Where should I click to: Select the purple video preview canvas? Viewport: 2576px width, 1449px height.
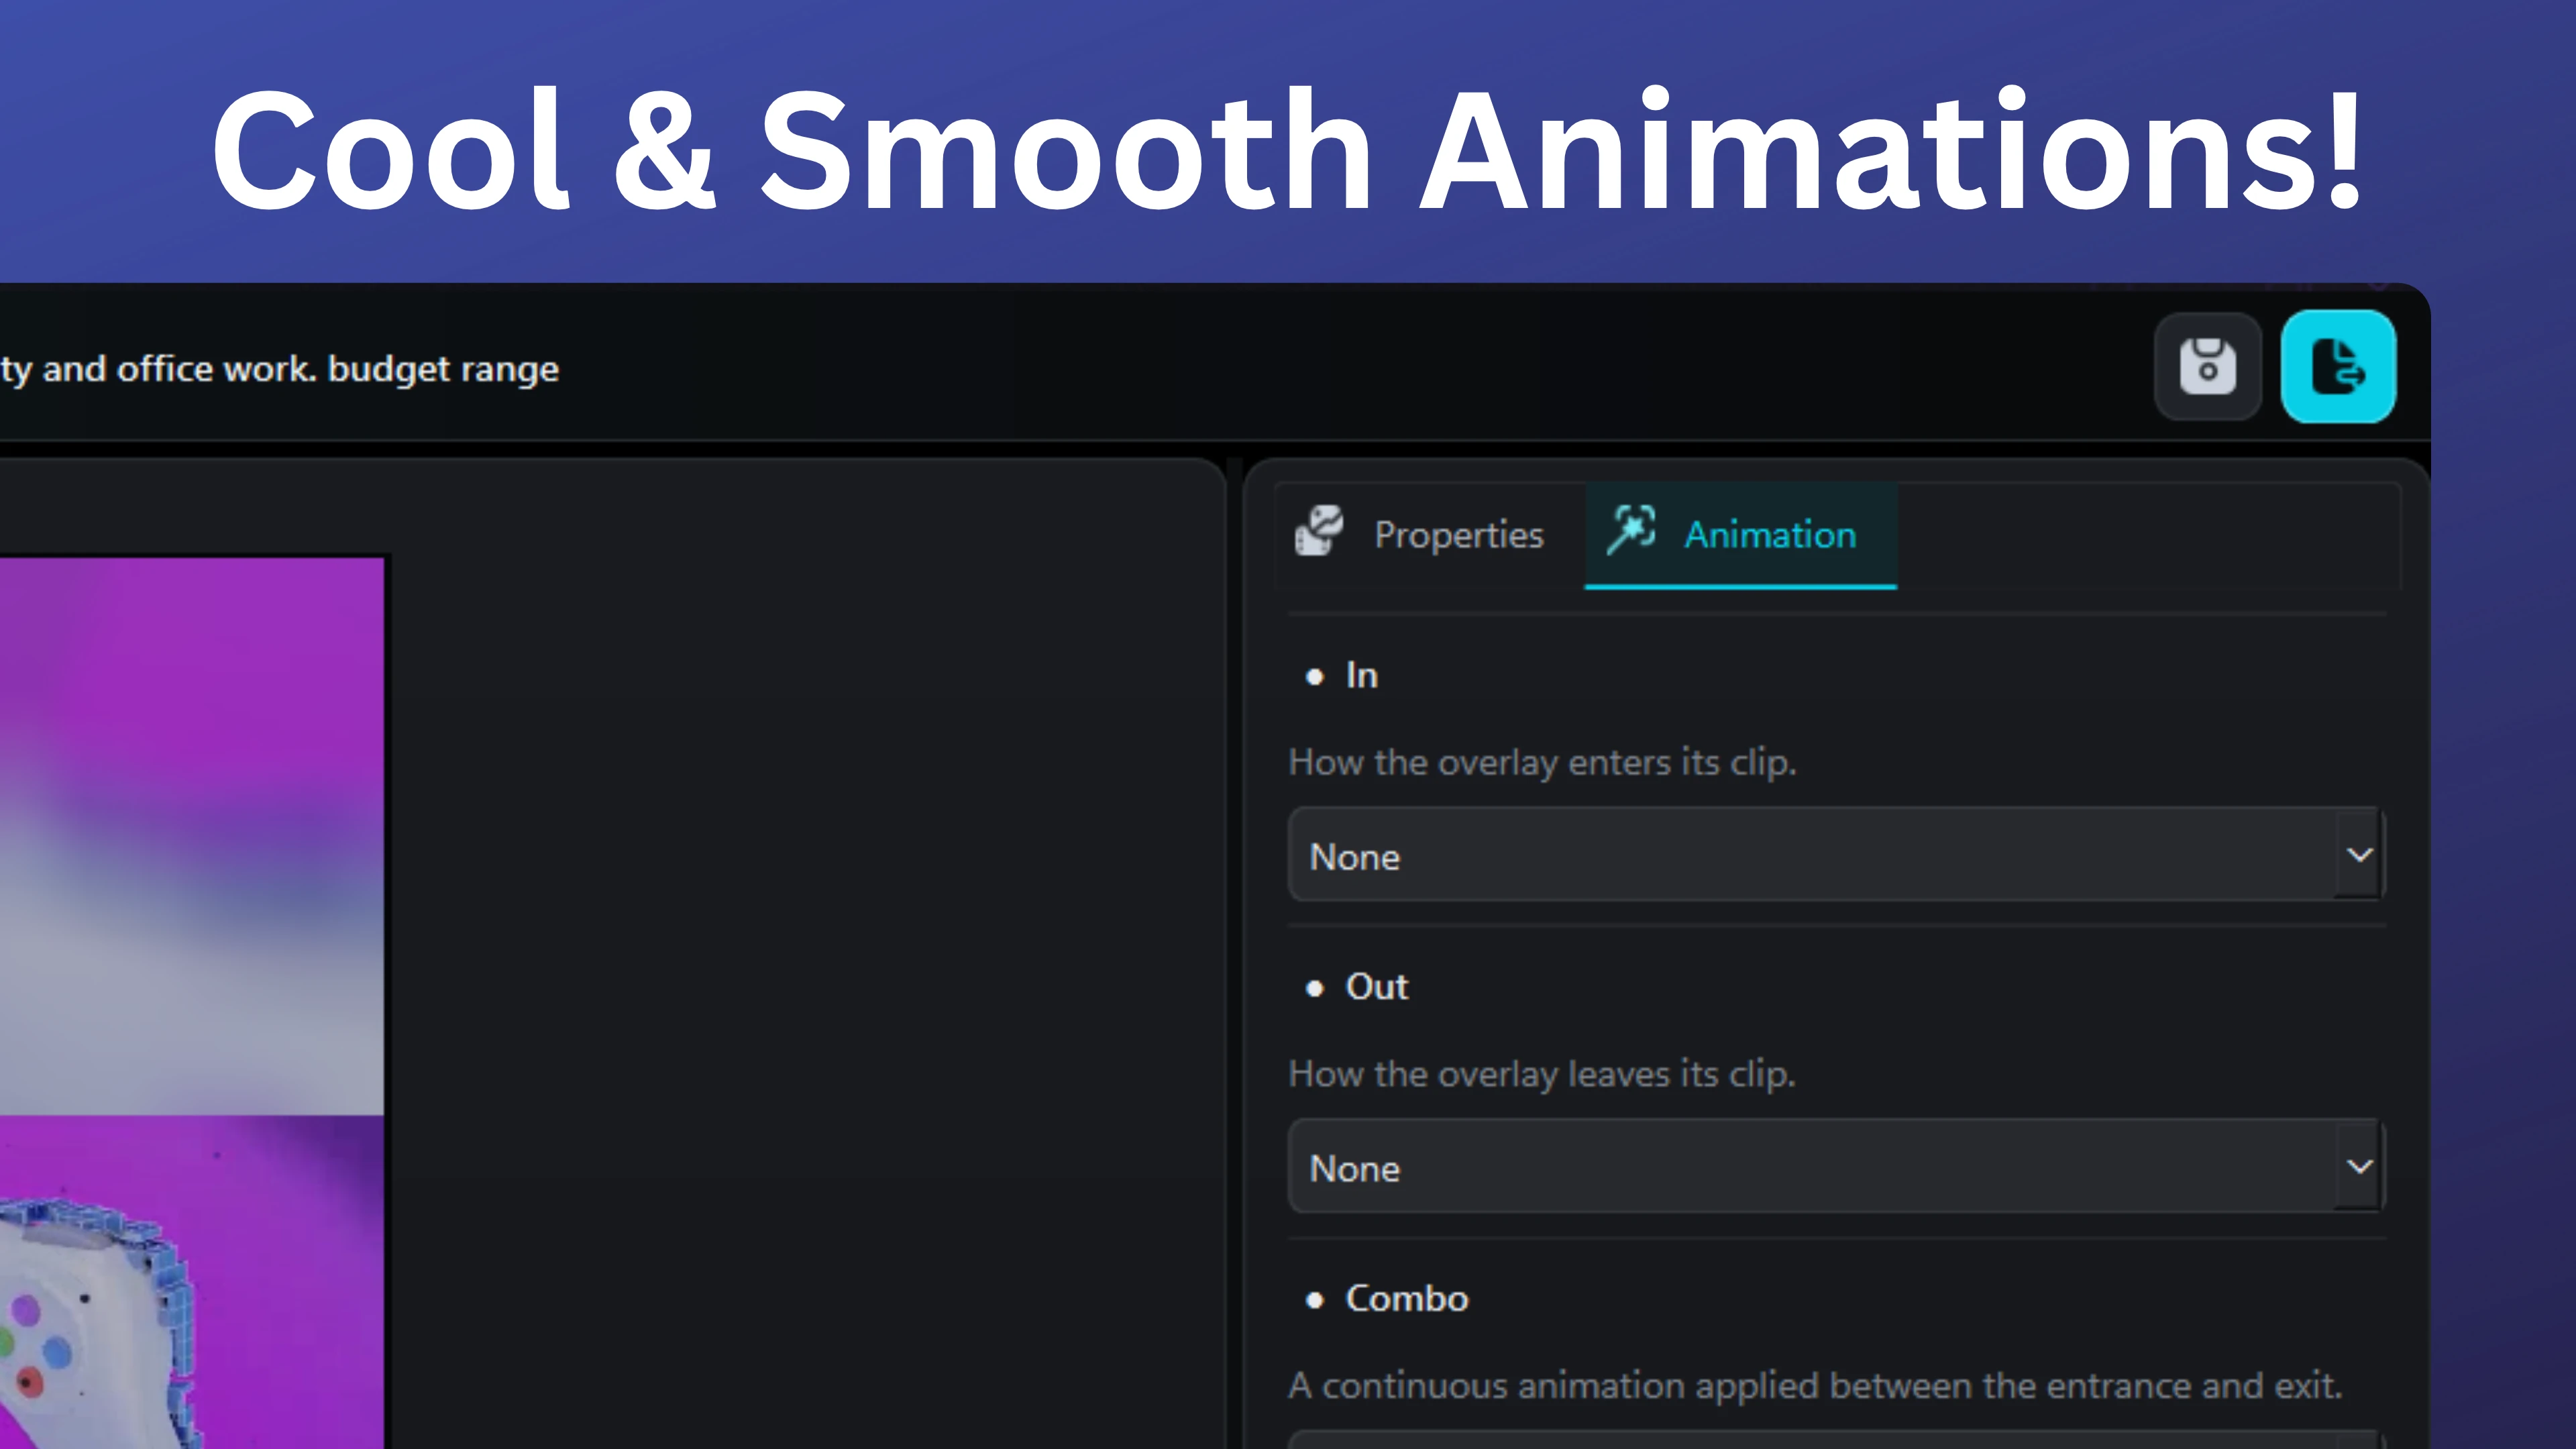[192, 1003]
